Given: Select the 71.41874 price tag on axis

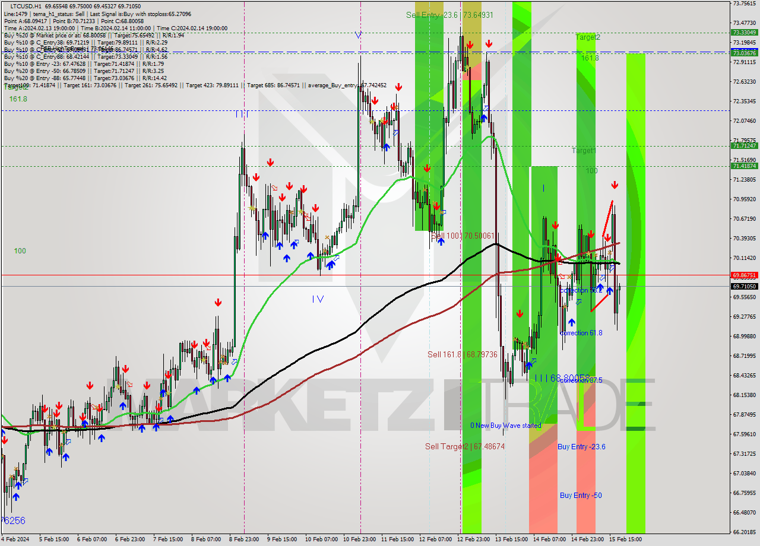Looking at the screenshot, I should 744,166.
